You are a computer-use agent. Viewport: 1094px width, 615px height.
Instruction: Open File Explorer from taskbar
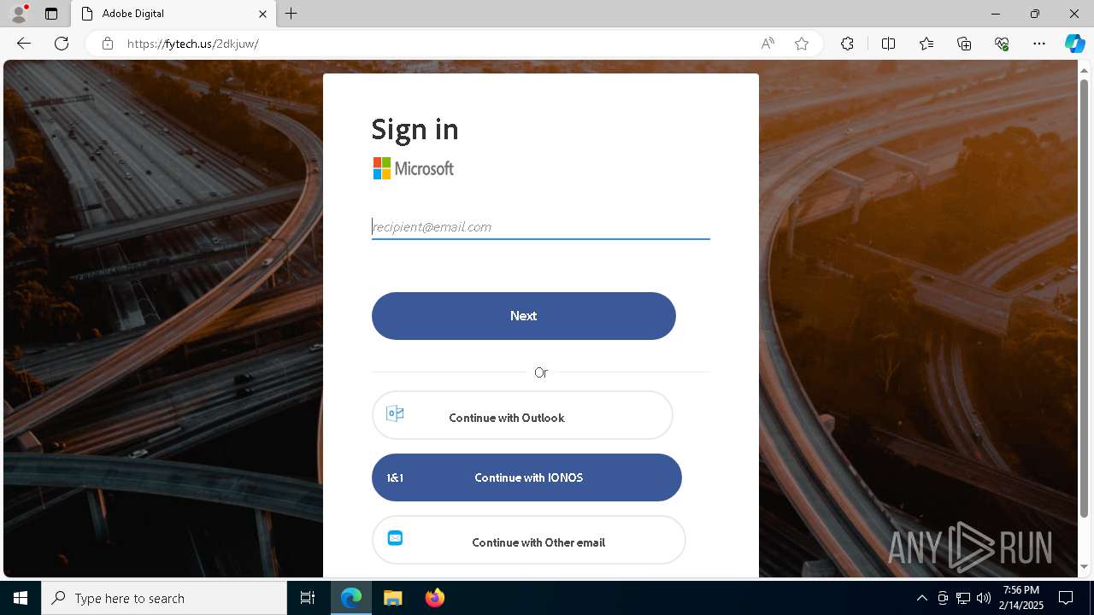[392, 598]
